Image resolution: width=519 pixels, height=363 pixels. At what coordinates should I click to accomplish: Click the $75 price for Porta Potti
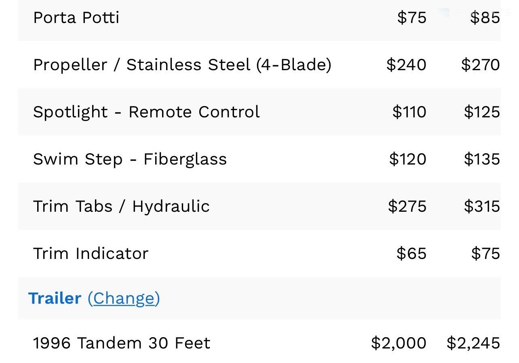click(x=411, y=18)
